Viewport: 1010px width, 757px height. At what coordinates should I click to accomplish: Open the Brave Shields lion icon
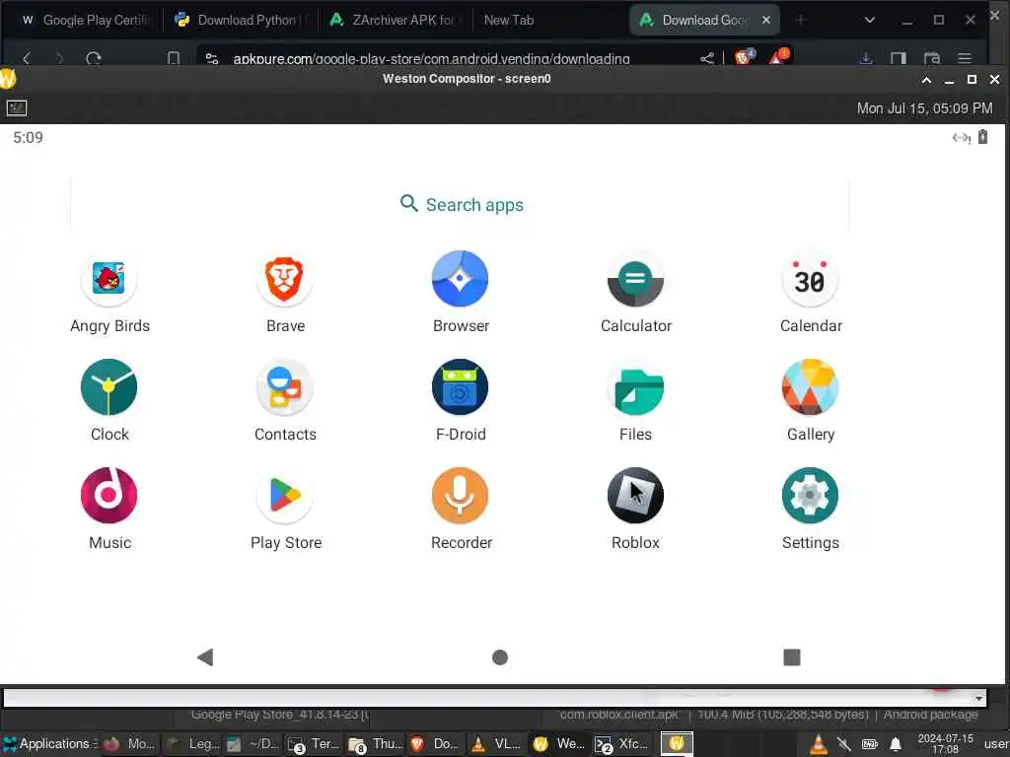coord(744,58)
